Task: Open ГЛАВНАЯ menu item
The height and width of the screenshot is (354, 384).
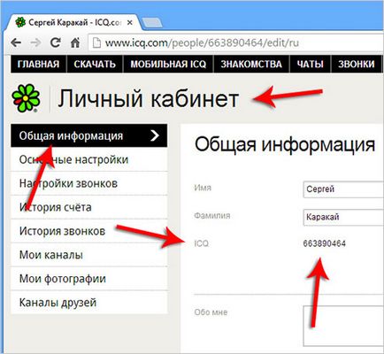Action: [38, 64]
